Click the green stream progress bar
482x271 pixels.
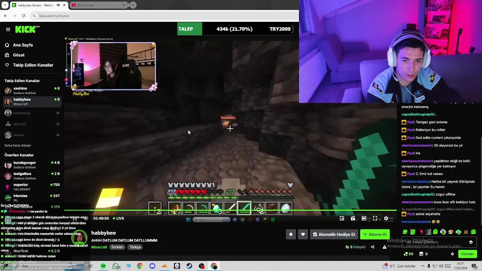tap(230, 210)
